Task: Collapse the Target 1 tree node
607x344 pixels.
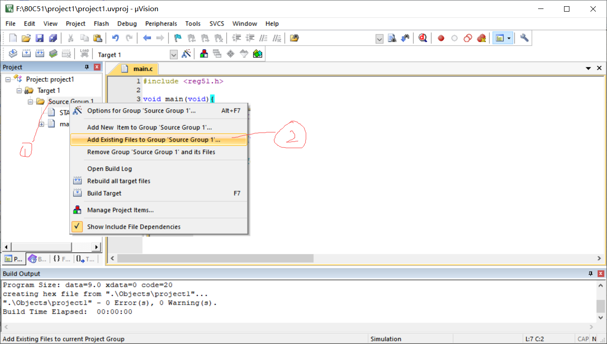Action: 19,91
